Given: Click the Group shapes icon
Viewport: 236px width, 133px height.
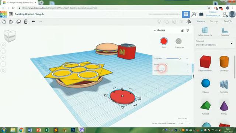Looking at the screenshot, I should point(167,22).
